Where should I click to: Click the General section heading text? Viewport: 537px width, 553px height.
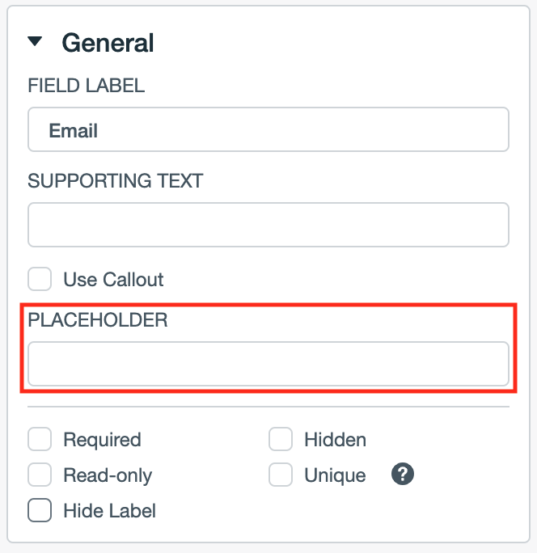pyautogui.click(x=108, y=43)
